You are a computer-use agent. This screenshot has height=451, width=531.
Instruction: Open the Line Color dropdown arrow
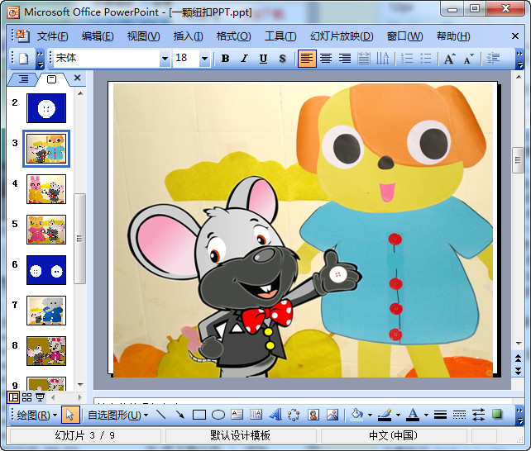399,415
